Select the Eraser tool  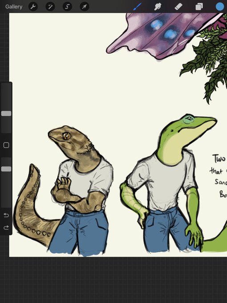(x=178, y=7)
